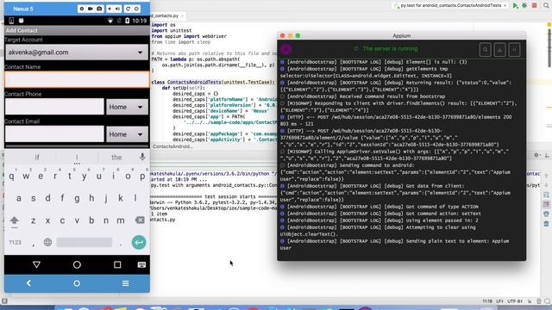Tap the keyboard suggestion 'the'
This screenshot has width=552, height=310.
pyautogui.click(x=116, y=158)
